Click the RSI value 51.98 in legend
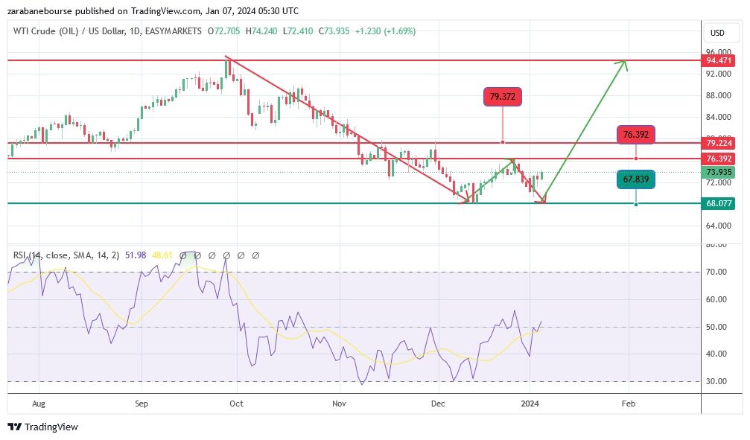 [x=136, y=255]
